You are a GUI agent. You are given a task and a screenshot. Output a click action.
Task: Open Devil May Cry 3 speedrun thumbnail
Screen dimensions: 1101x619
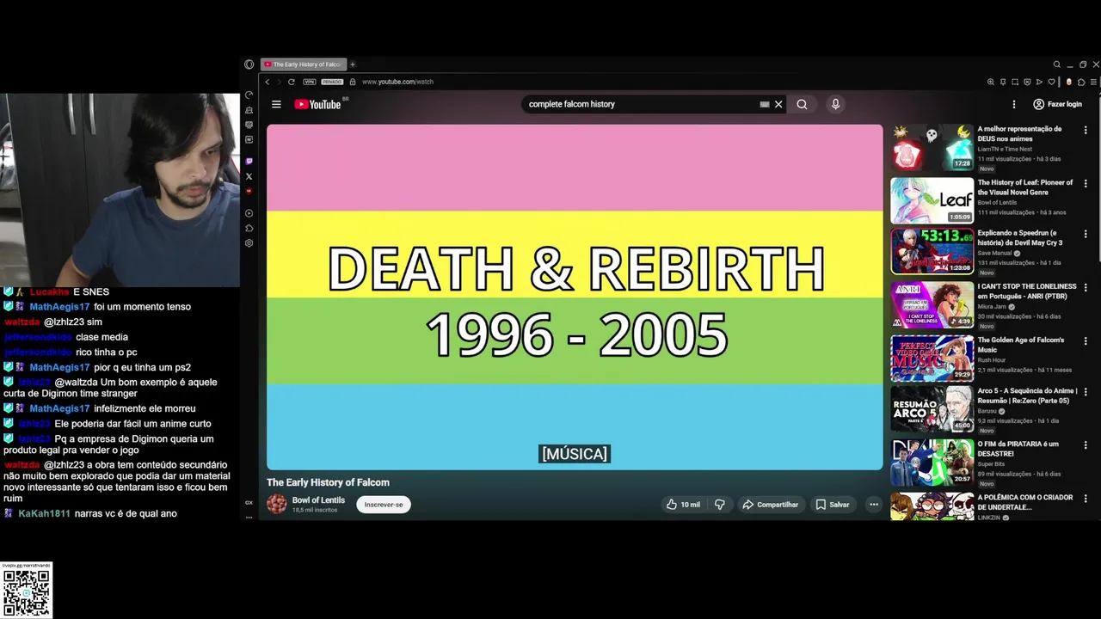[x=932, y=251]
